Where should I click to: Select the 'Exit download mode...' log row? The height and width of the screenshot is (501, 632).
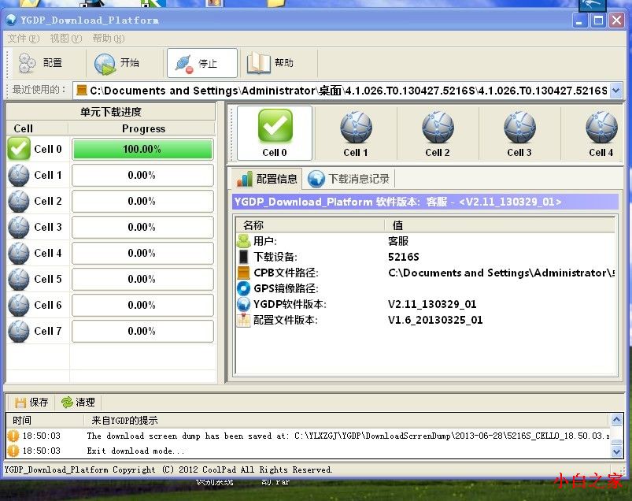(x=308, y=451)
